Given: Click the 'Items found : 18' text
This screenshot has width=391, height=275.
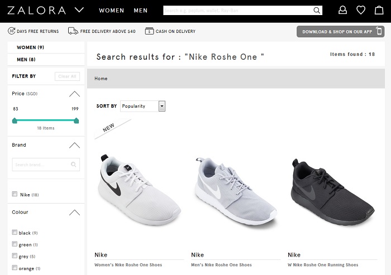Looking at the screenshot, I should click(352, 54).
